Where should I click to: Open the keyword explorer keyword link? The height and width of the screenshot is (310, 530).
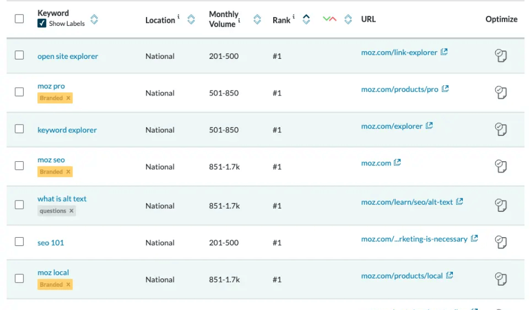click(67, 130)
